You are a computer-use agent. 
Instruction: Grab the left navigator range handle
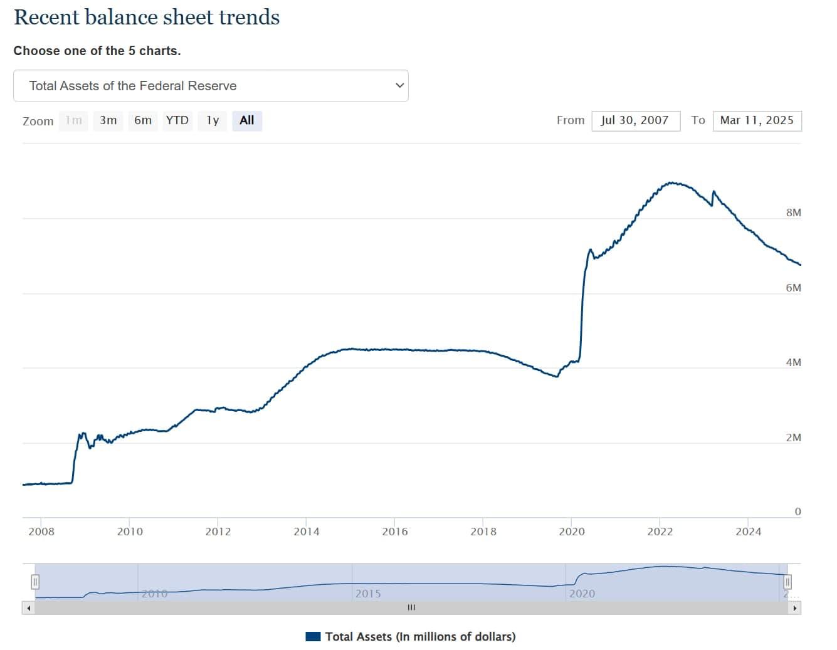coord(36,582)
